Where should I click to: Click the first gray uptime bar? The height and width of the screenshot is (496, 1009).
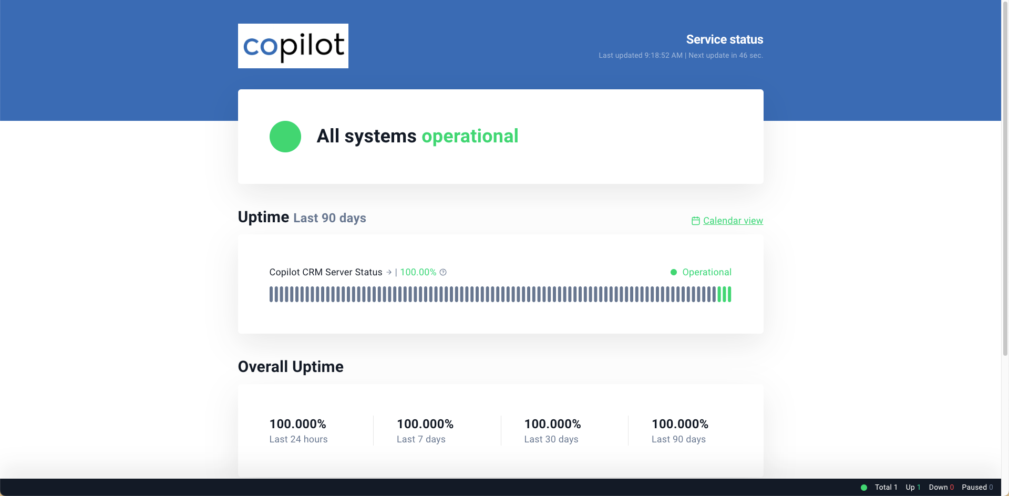click(271, 294)
